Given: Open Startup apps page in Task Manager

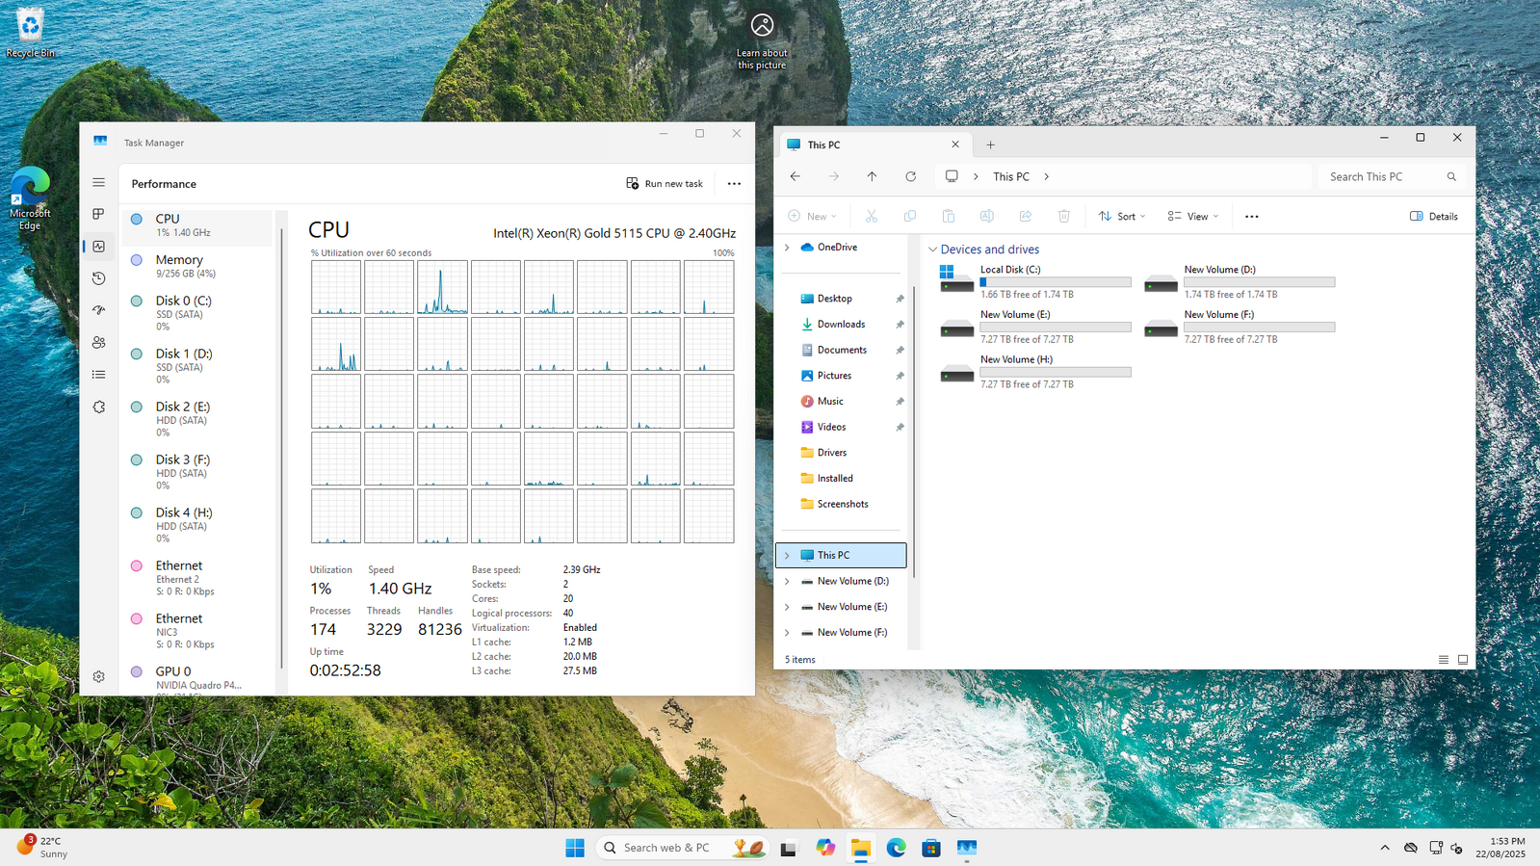Looking at the screenshot, I should 98,310.
